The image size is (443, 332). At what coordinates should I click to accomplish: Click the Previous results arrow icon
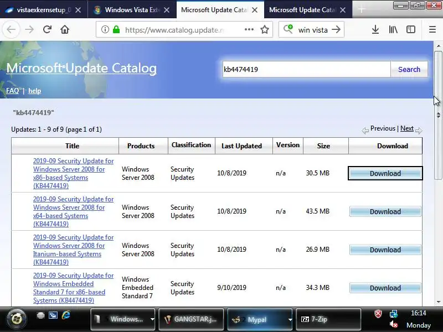coord(365,131)
